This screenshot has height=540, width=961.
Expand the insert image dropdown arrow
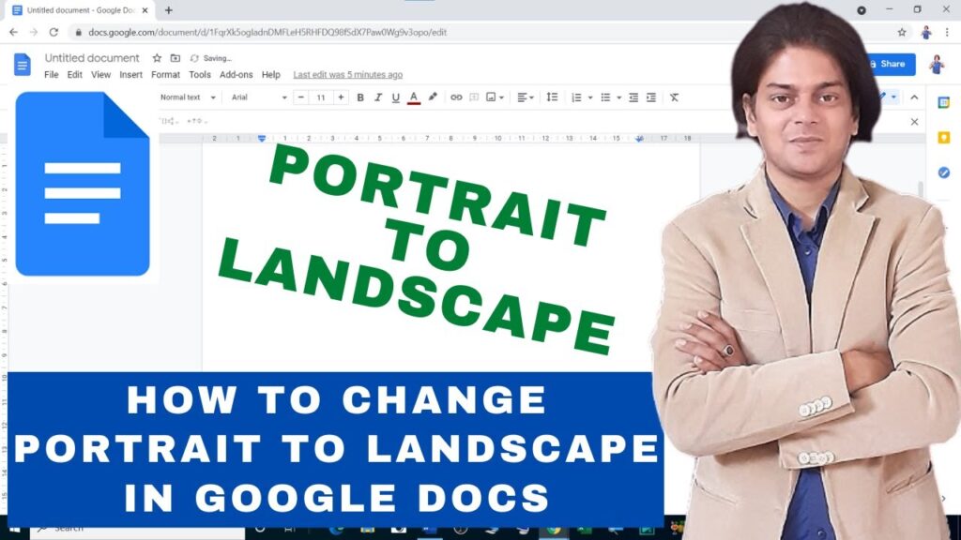click(x=501, y=97)
